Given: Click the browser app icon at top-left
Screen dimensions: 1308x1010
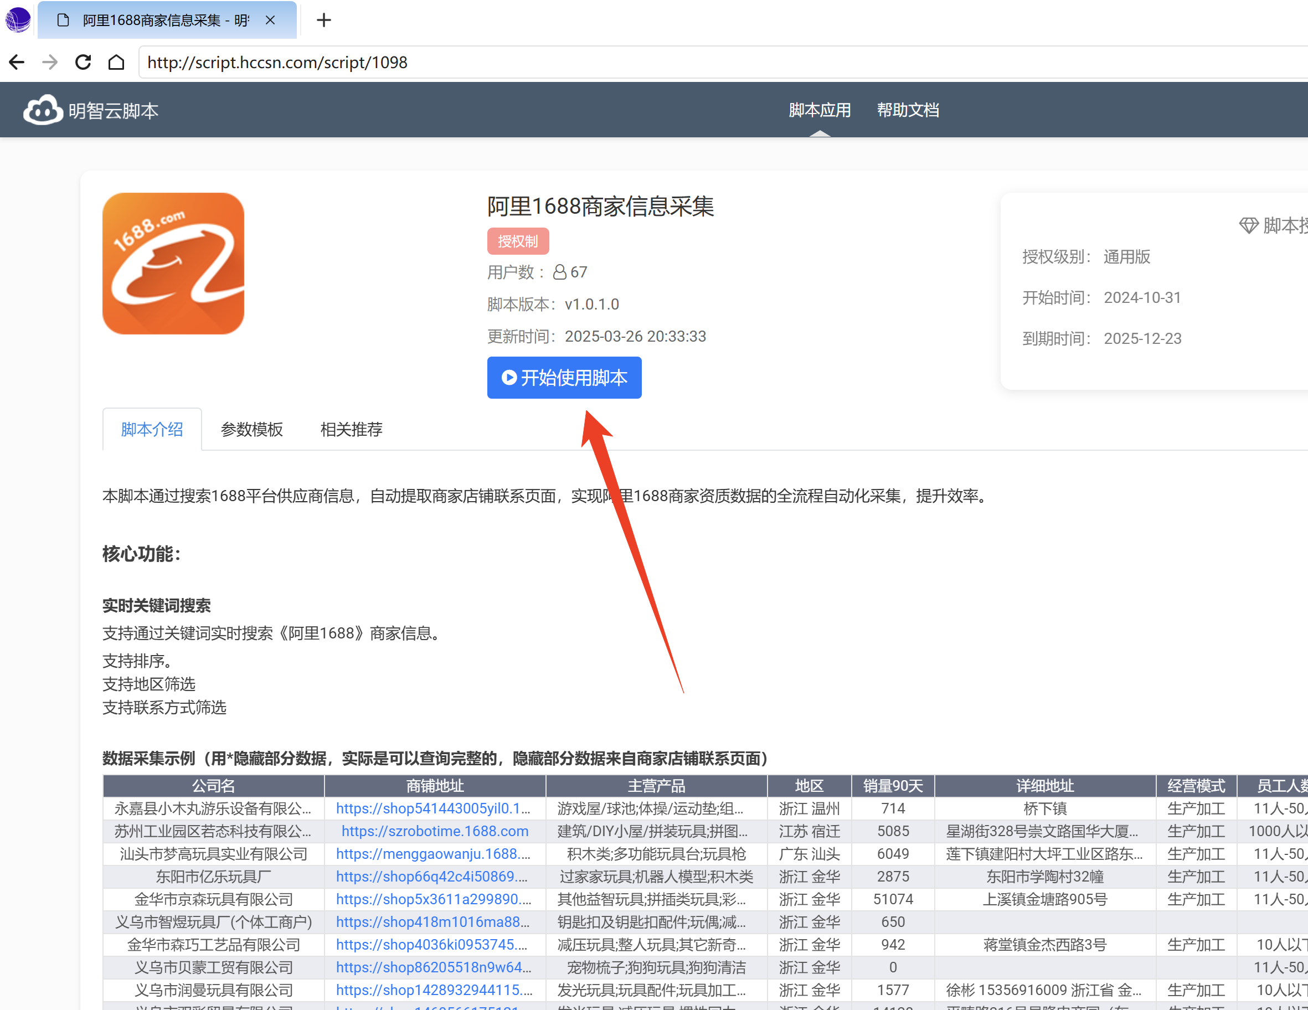Looking at the screenshot, I should coord(18,20).
